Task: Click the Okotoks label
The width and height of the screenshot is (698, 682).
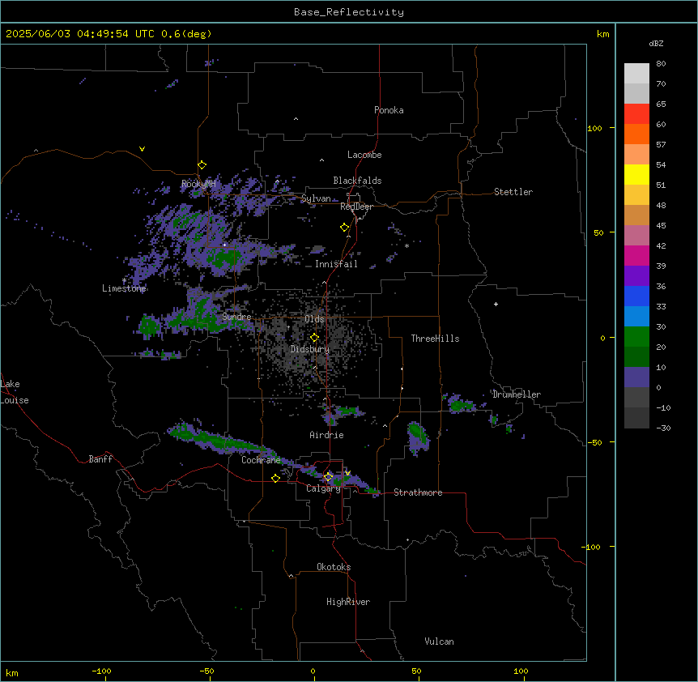Action: pyautogui.click(x=334, y=567)
